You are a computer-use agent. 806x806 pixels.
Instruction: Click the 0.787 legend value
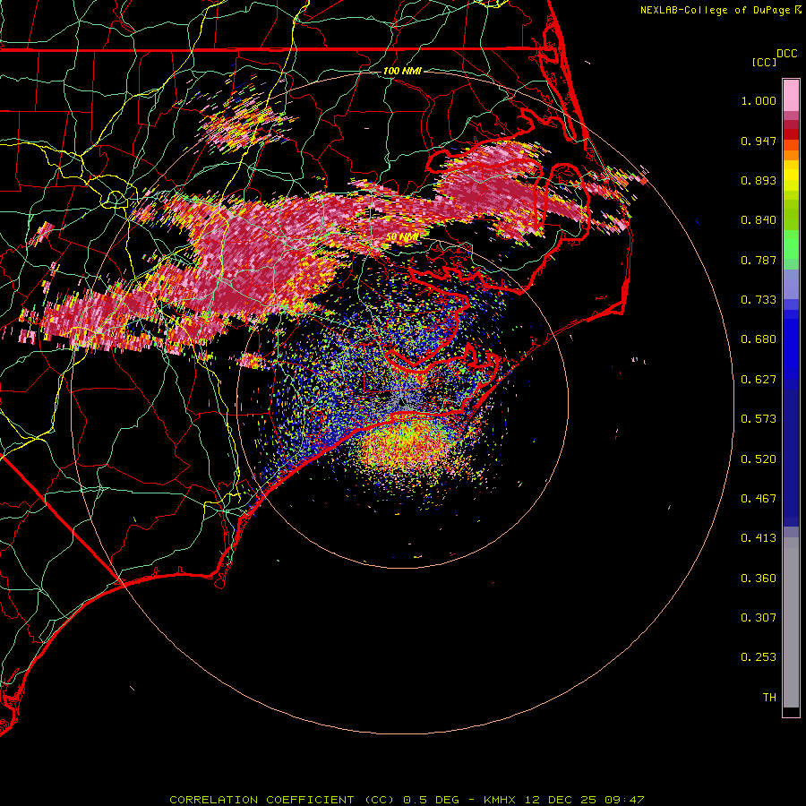pyautogui.click(x=759, y=260)
